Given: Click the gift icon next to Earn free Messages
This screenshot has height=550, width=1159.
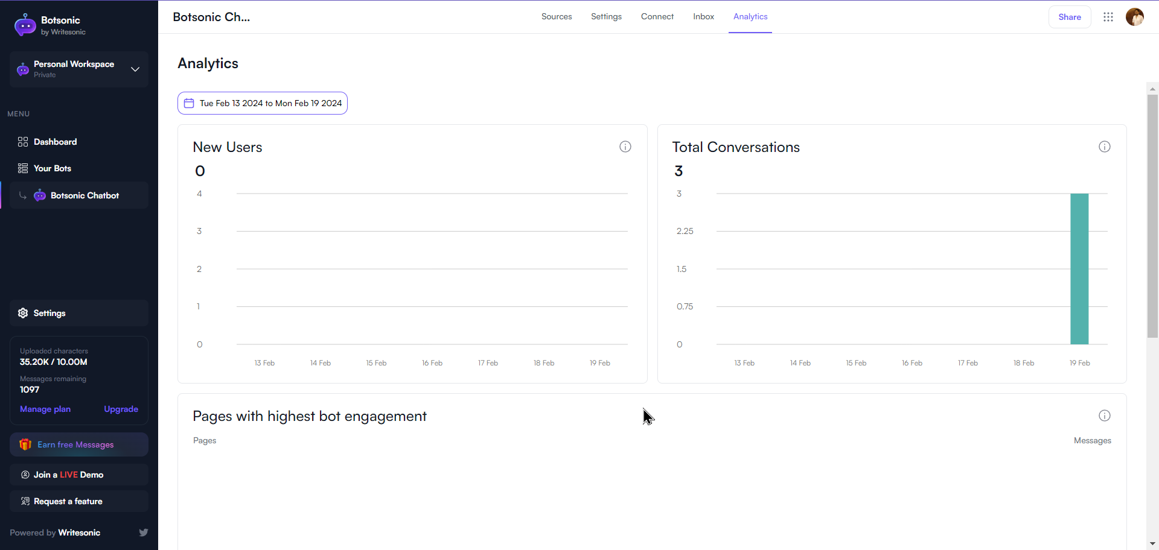Looking at the screenshot, I should coord(25,444).
